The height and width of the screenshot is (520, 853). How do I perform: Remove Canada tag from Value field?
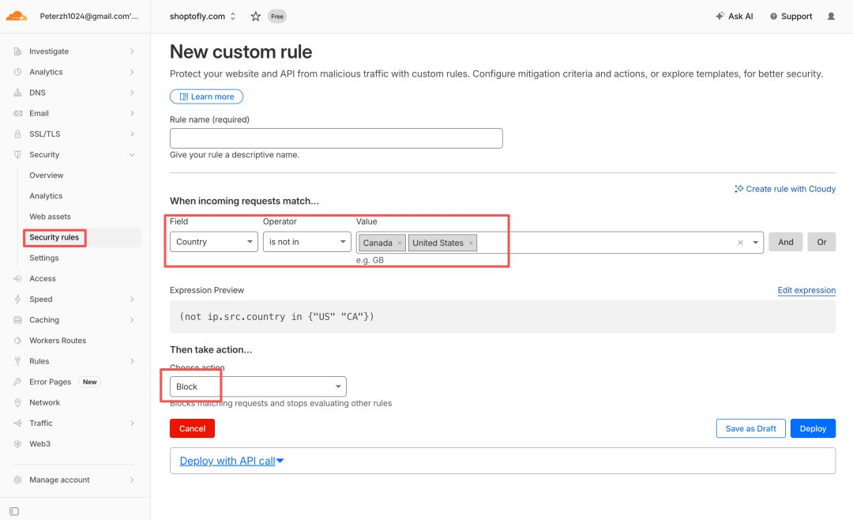400,243
